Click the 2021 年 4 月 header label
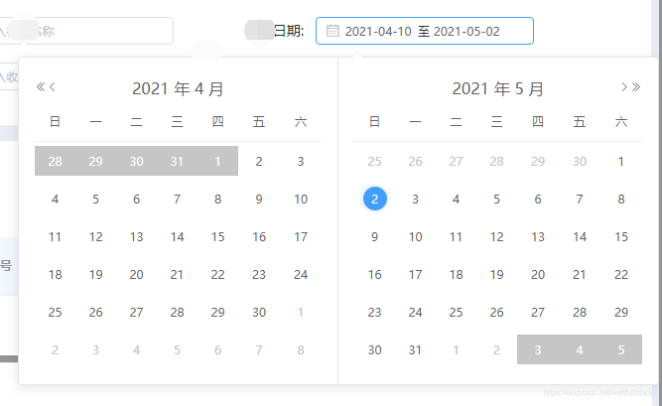Image resolution: width=662 pixels, height=406 pixels. (178, 88)
